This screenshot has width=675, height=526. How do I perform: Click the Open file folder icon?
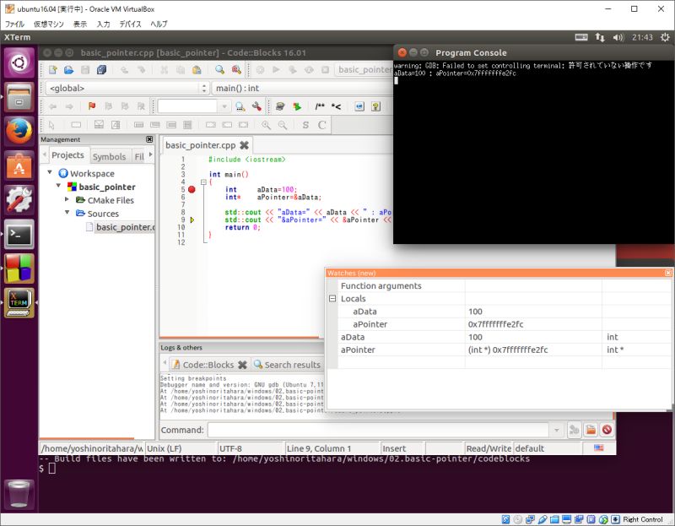point(69,70)
